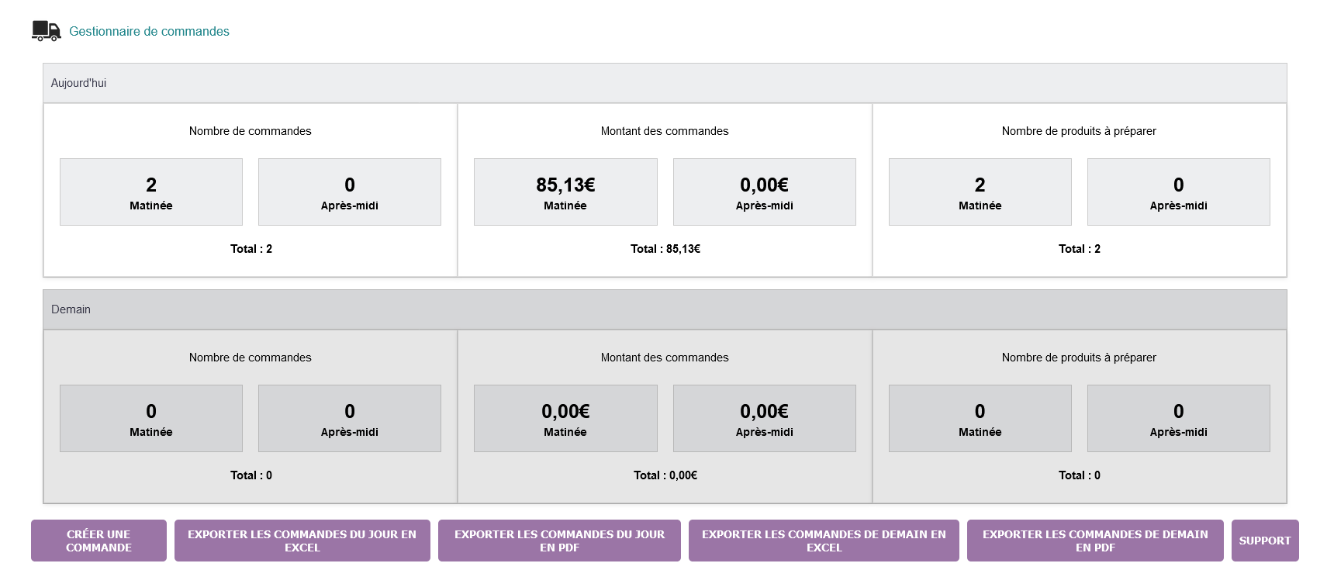The image size is (1327, 577).
Task: Open the Support button
Action: point(1265,541)
